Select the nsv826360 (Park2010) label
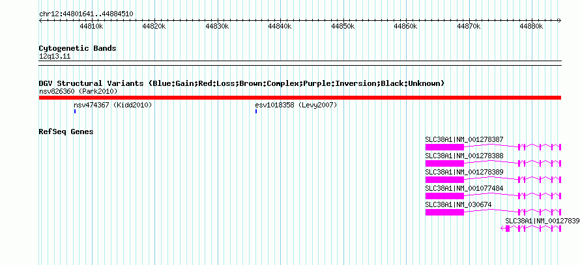 coord(78,91)
